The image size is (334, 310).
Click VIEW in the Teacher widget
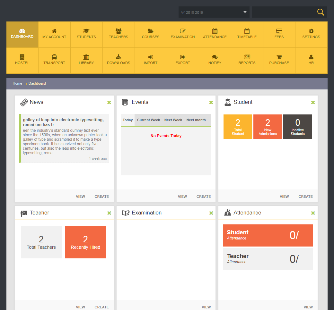(x=80, y=307)
